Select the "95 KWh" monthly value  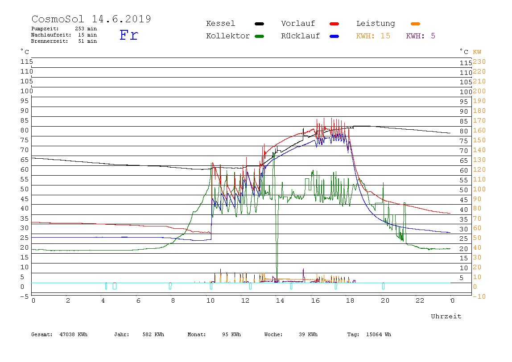pos(231,334)
